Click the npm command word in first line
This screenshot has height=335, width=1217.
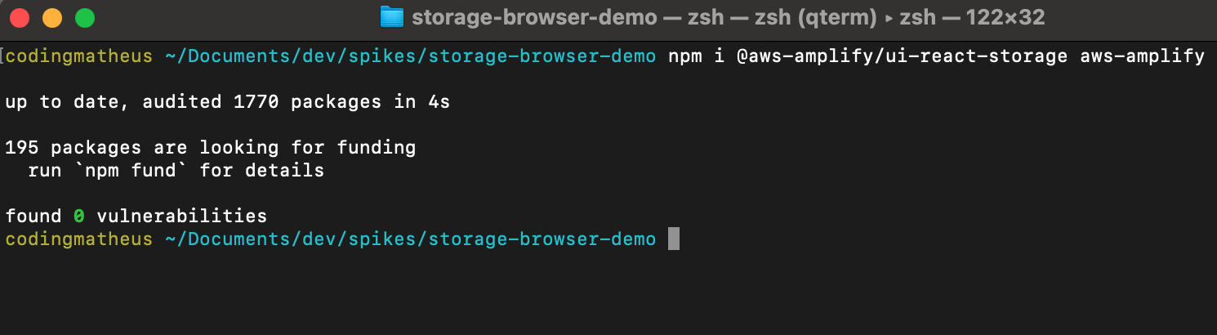pyautogui.click(x=684, y=56)
